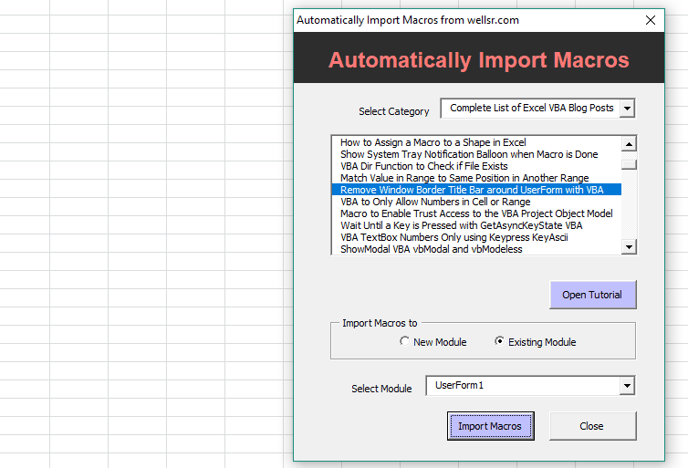Image resolution: width=688 pixels, height=468 pixels.
Task: Click the Import Macros button
Action: coord(490,426)
